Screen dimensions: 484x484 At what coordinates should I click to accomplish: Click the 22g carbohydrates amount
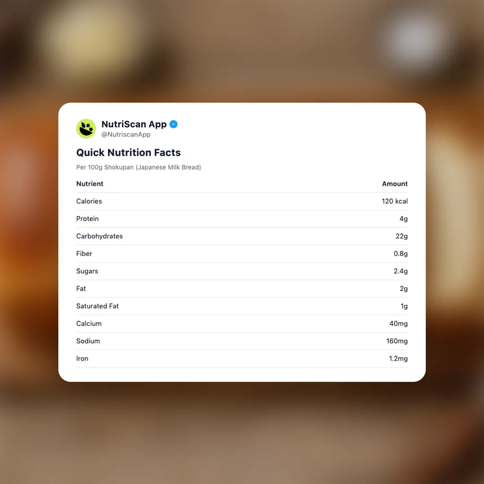pos(401,236)
